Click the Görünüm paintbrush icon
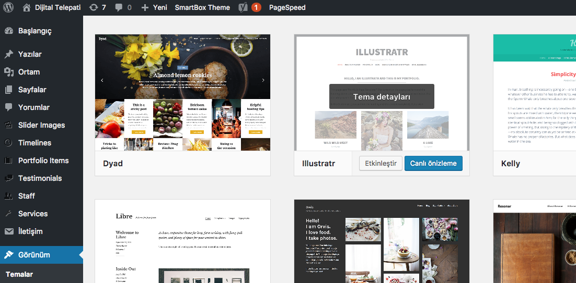This screenshot has width=576, height=283. 9,255
